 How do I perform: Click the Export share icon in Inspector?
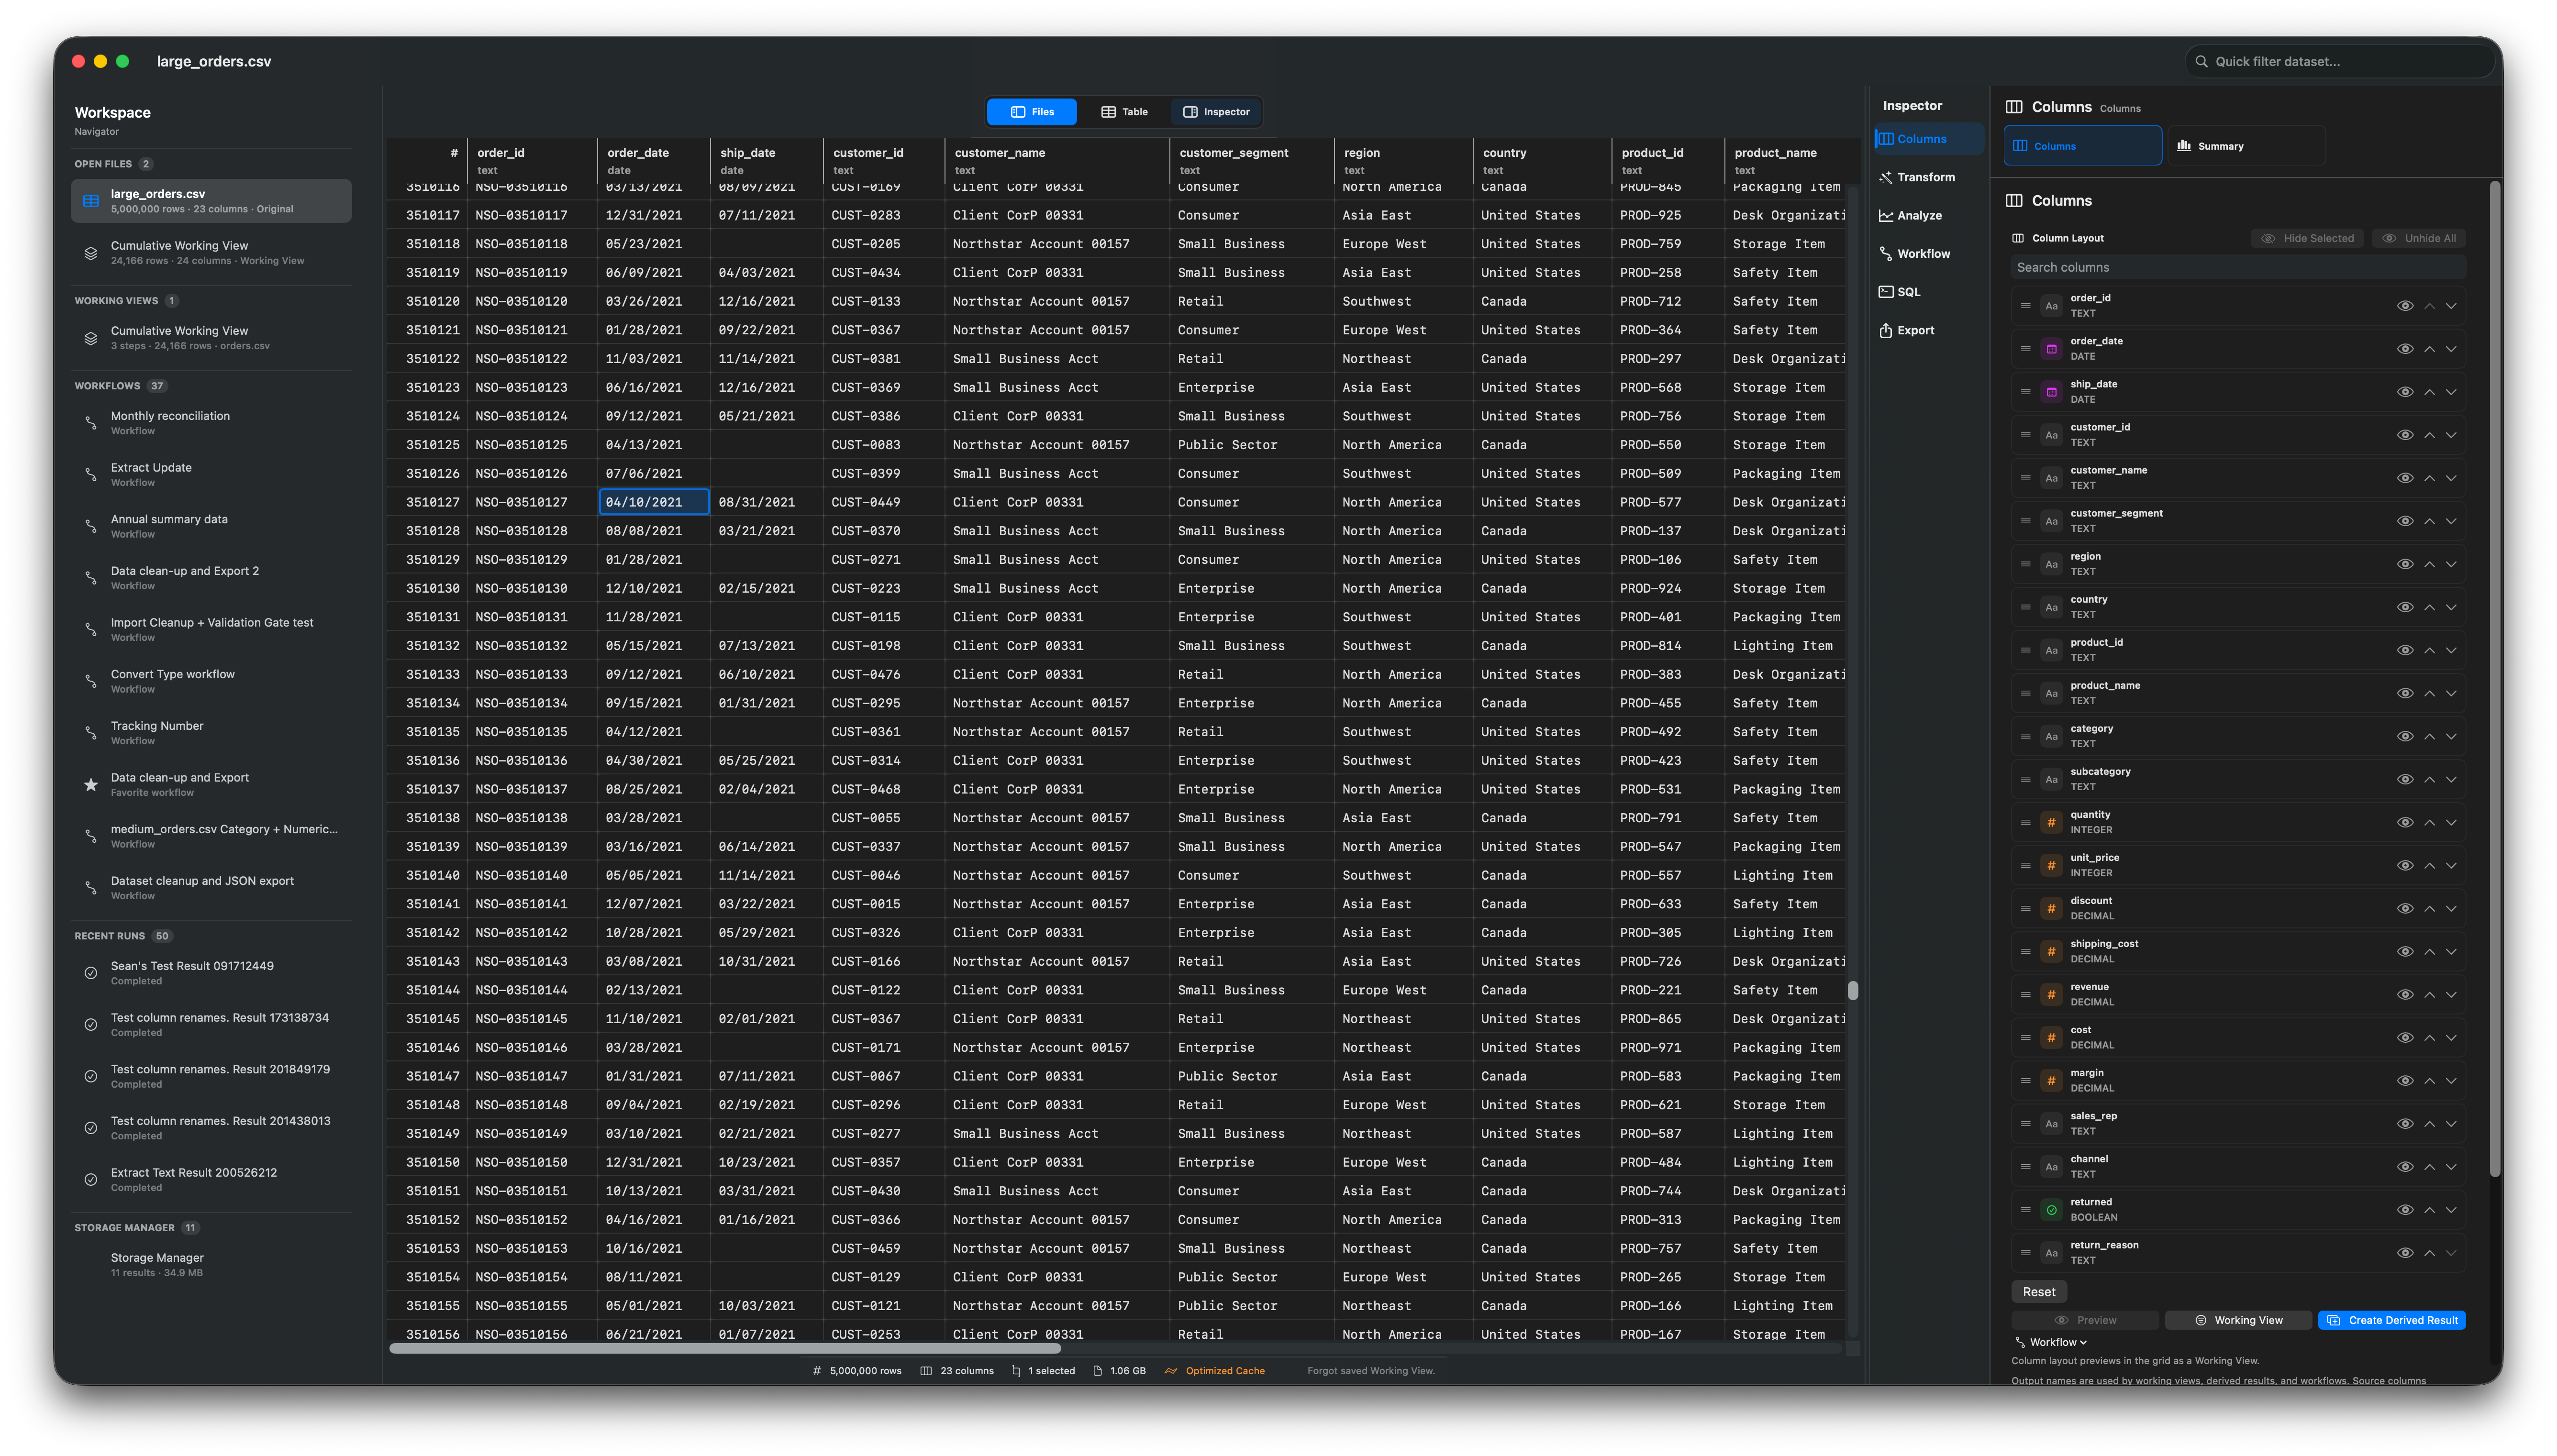pyautogui.click(x=1886, y=331)
